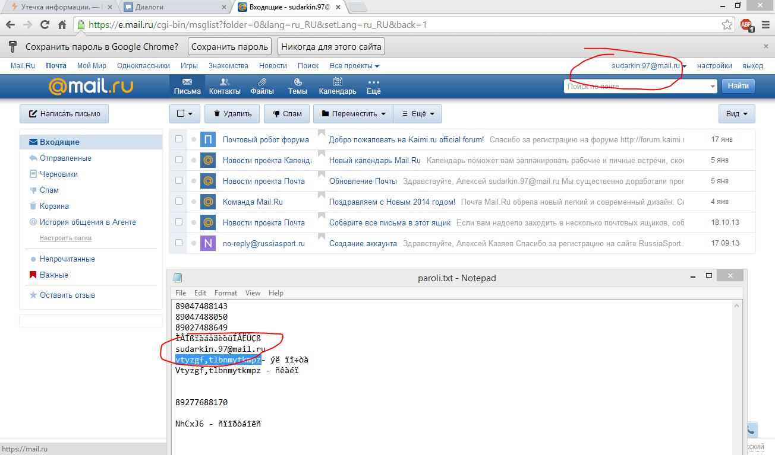Go to the browser Home page icon
The height and width of the screenshot is (455, 775).
tap(62, 25)
